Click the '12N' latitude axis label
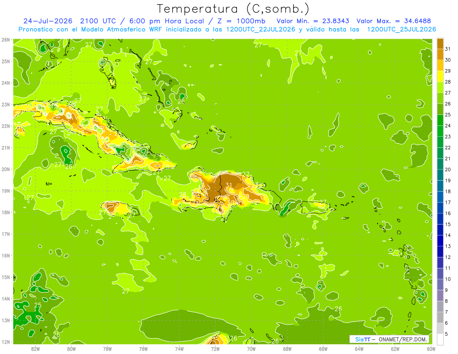Image resolution: width=458 pixels, height=354 pixels. tap(5, 342)
